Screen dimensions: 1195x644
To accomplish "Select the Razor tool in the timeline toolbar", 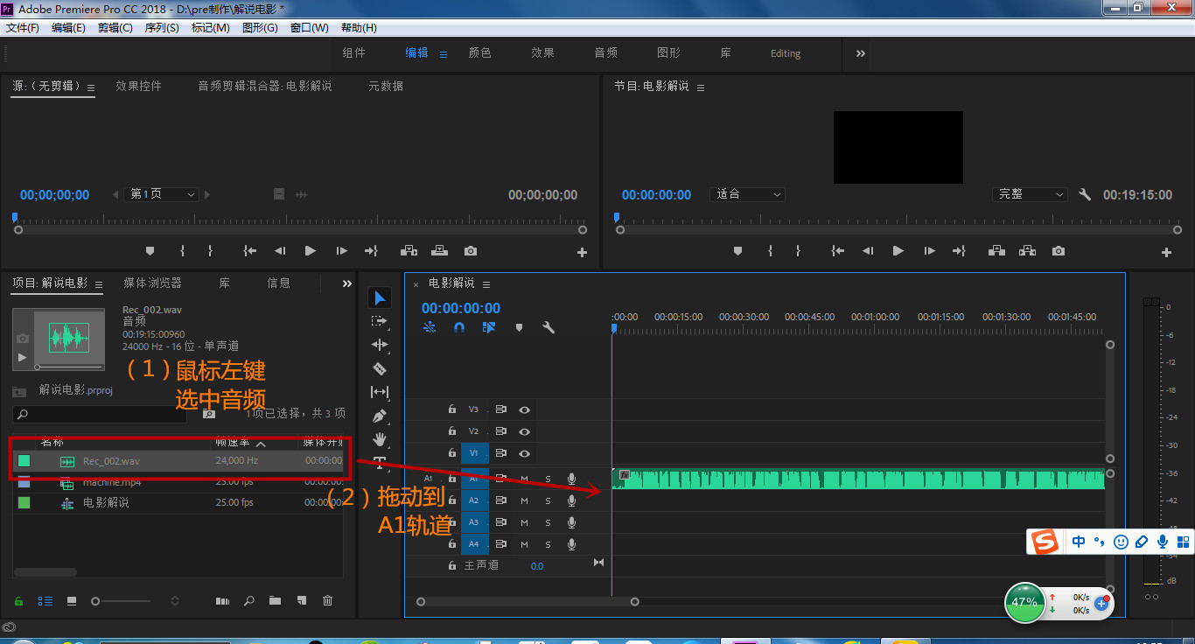I will pos(380,368).
